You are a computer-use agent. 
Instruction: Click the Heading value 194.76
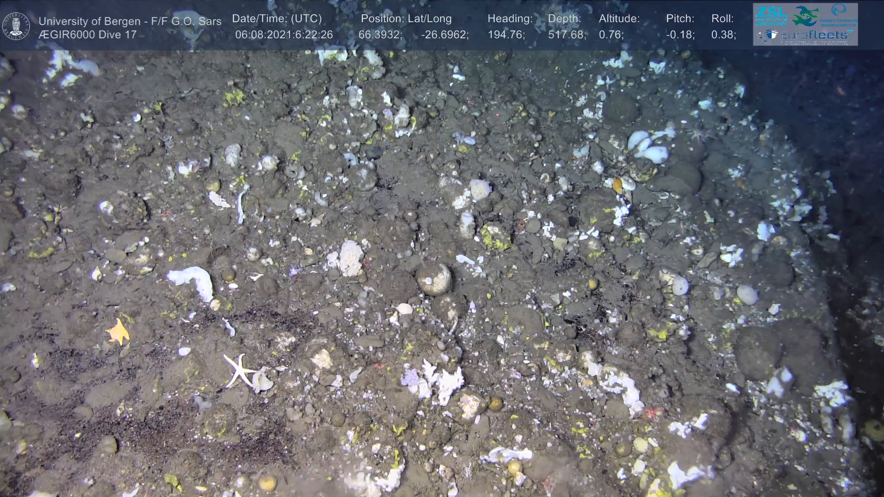[506, 35]
